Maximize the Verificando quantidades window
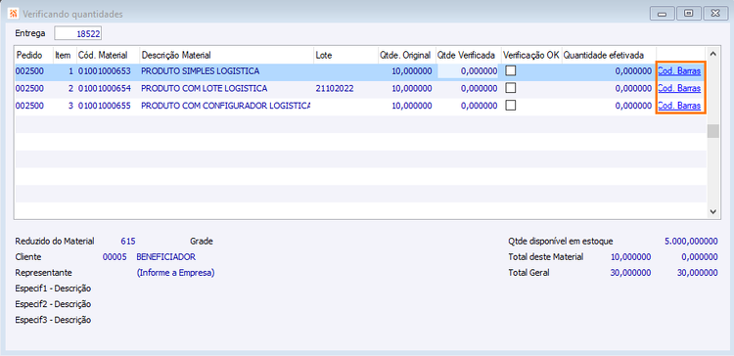This screenshot has width=734, height=356. click(689, 13)
